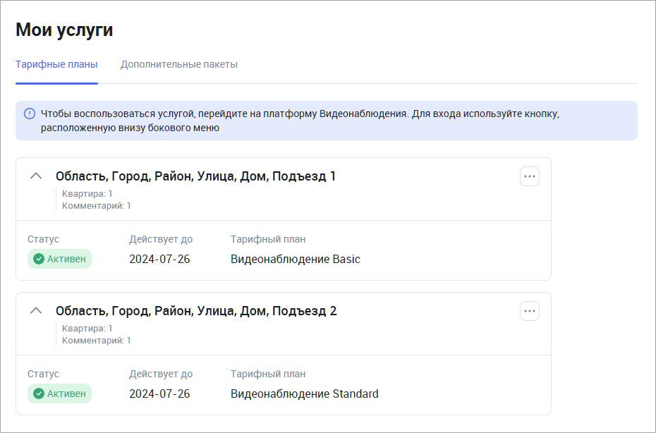Select the Активен status badge for Подъезд 1
Image resolution: width=656 pixels, height=433 pixels.
(x=60, y=260)
